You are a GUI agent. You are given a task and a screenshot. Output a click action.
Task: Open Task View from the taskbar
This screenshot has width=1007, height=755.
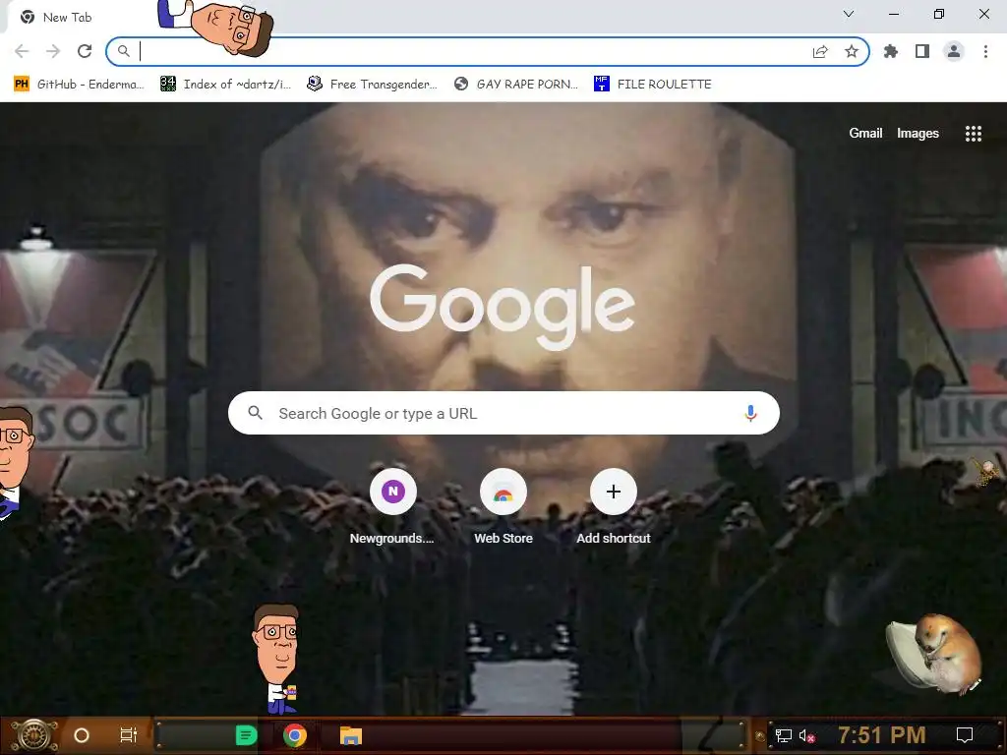[x=129, y=735]
